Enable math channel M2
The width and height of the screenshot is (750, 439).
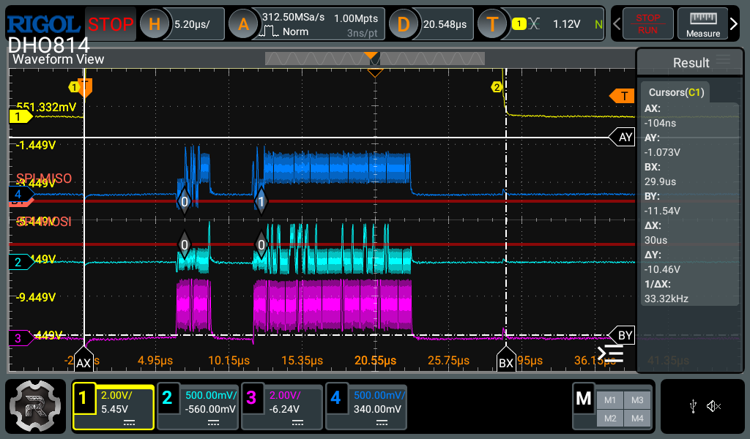pos(610,419)
